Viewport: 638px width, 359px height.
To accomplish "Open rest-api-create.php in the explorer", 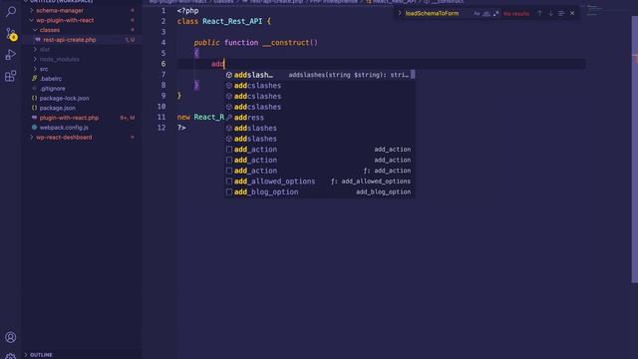I will [x=70, y=40].
